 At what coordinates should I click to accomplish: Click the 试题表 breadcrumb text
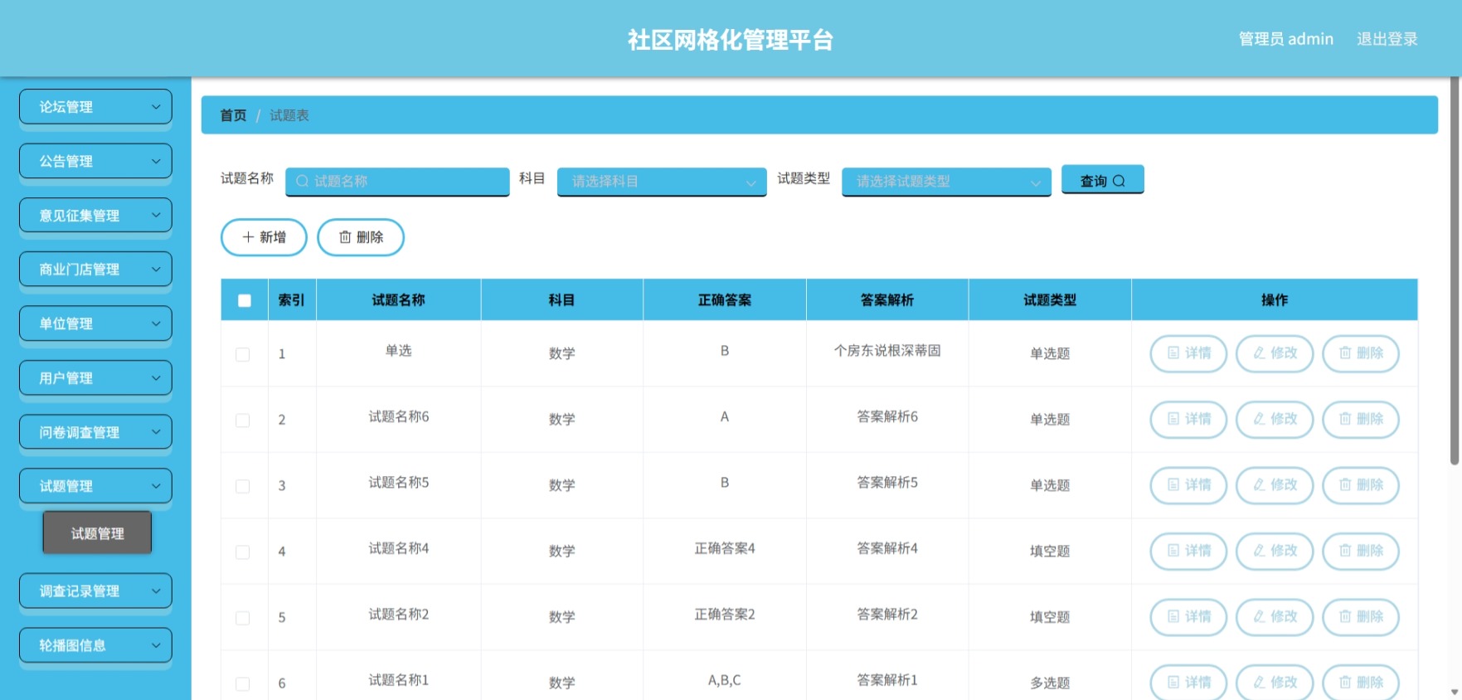click(x=289, y=115)
